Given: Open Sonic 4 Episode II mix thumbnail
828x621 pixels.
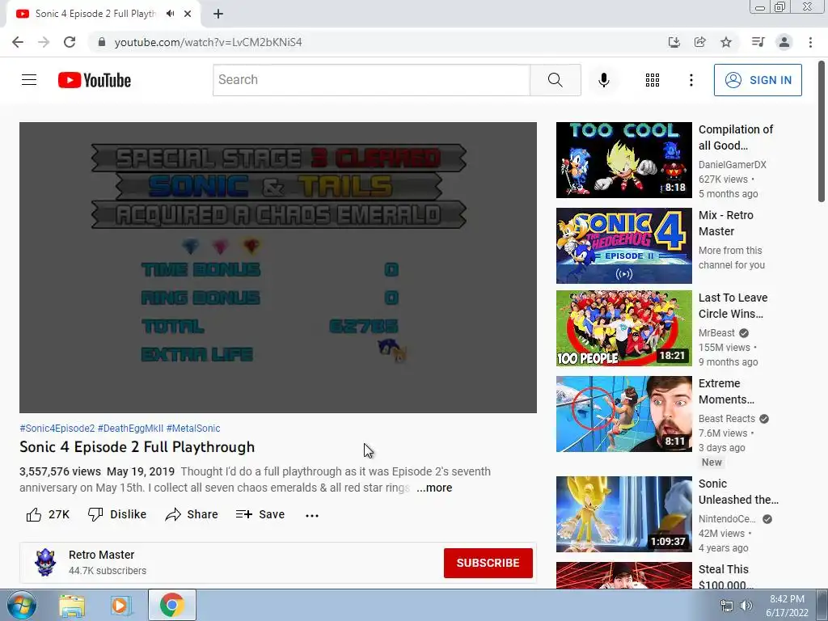Looking at the screenshot, I should (x=623, y=246).
